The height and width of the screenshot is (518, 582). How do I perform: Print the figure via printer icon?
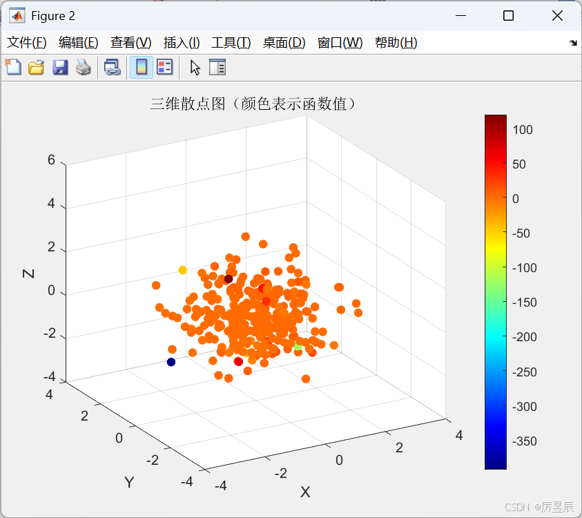84,68
